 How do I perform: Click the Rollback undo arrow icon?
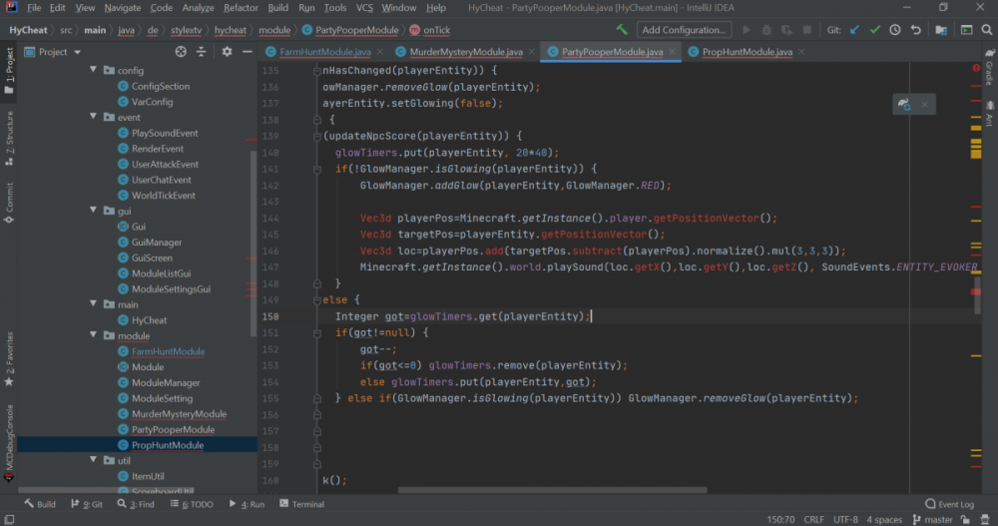click(916, 30)
